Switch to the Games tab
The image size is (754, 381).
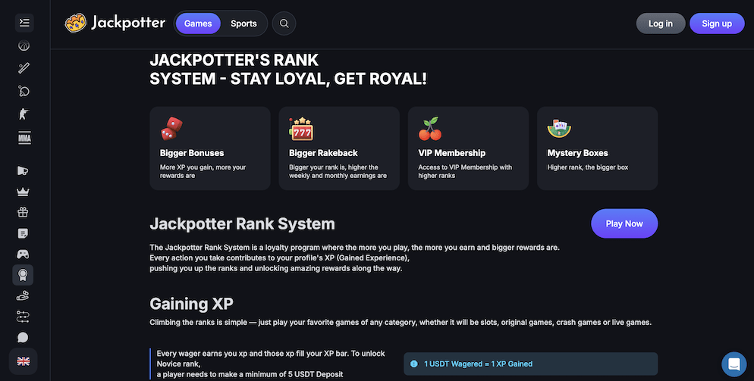click(198, 23)
